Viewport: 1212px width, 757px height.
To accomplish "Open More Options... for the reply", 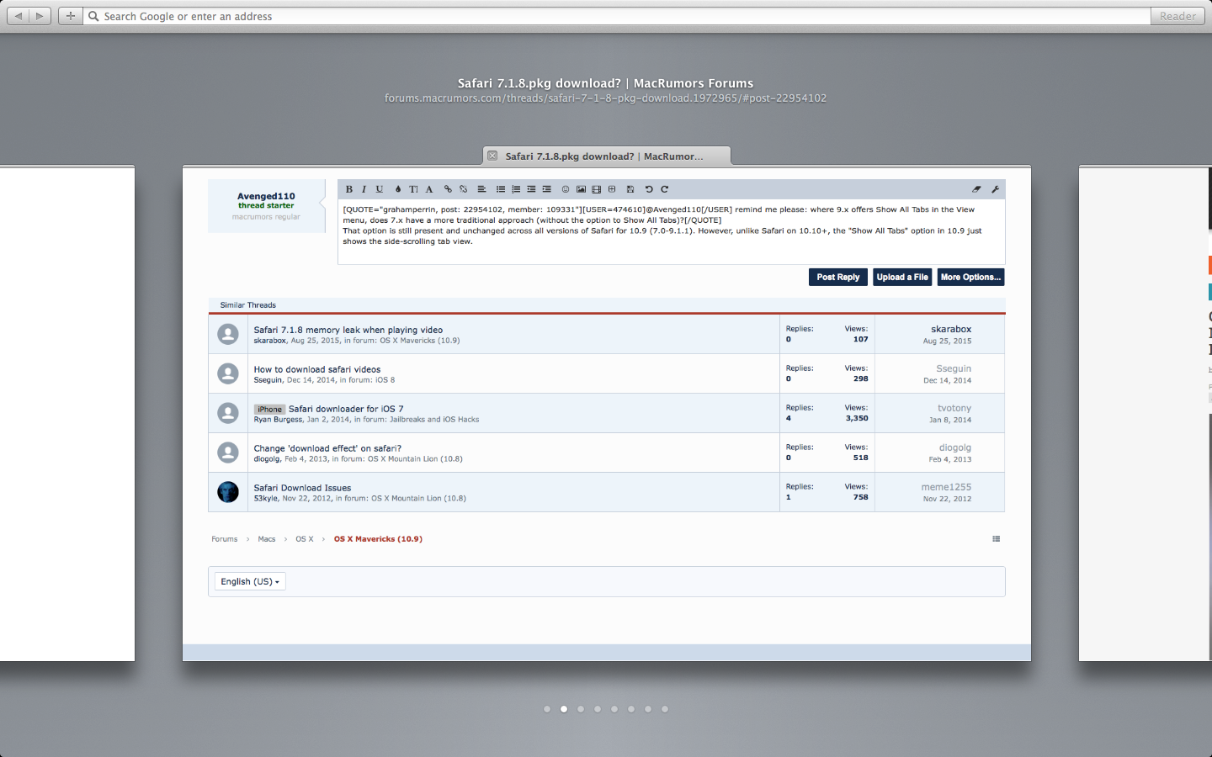I will click(x=970, y=277).
